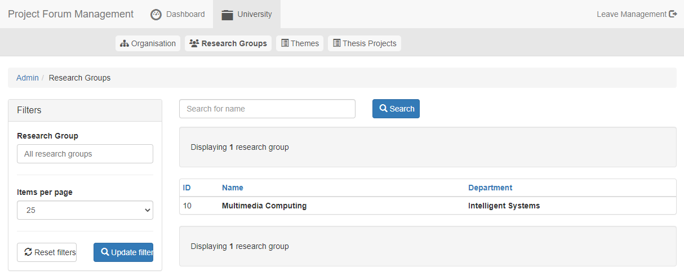Viewport: 684px width, 276px height.
Task: Open the Items per page dropdown
Action: tap(85, 210)
